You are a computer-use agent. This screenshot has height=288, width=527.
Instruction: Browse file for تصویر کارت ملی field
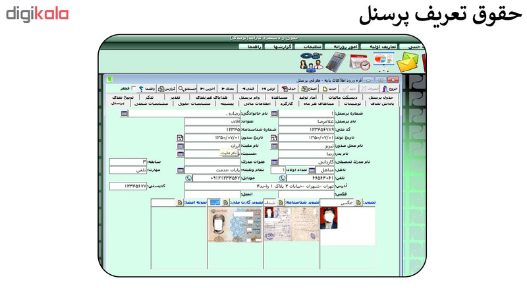pyautogui.click(x=225, y=202)
